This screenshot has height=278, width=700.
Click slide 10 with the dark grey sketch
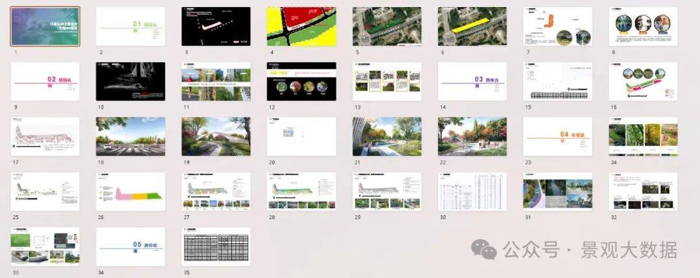pyautogui.click(x=130, y=81)
